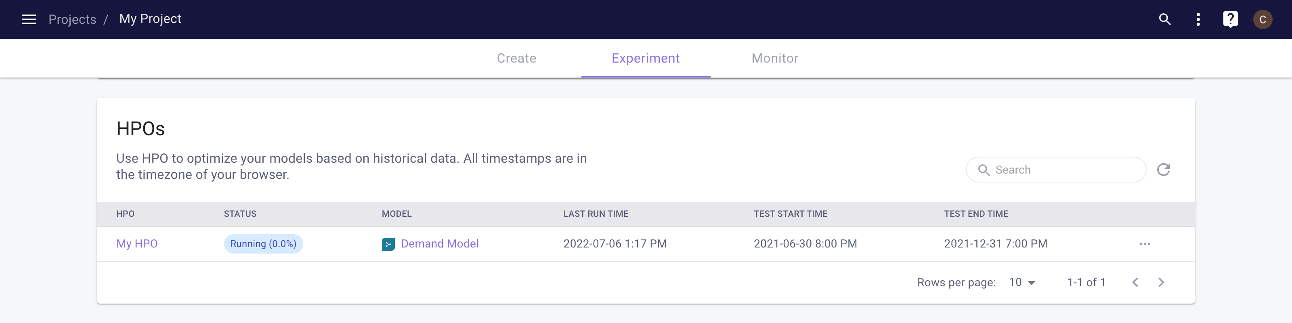Screen dimensions: 1292x323
Task: Click the MODEL column header
Action: [396, 214]
